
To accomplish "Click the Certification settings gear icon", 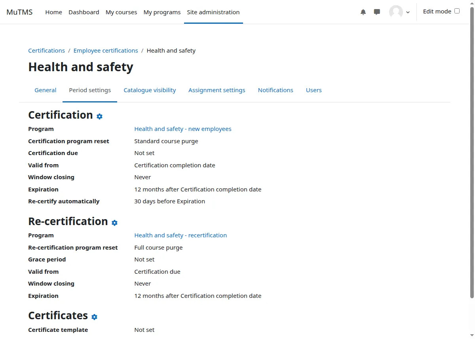I will point(99,116).
